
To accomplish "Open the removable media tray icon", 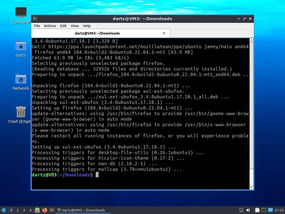I will click(x=241, y=210).
